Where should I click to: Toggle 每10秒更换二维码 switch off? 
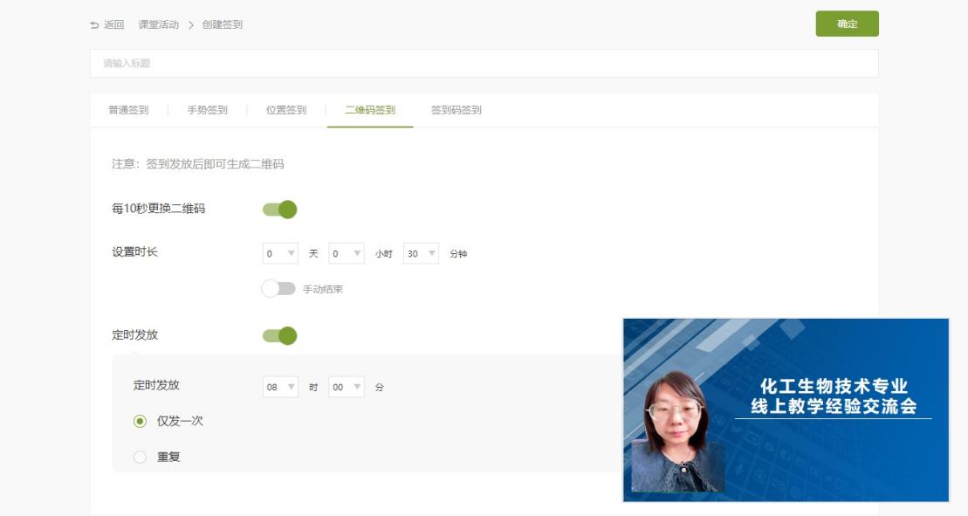(x=279, y=210)
